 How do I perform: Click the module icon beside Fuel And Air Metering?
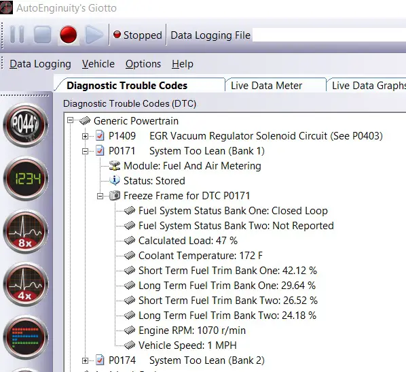115,165
